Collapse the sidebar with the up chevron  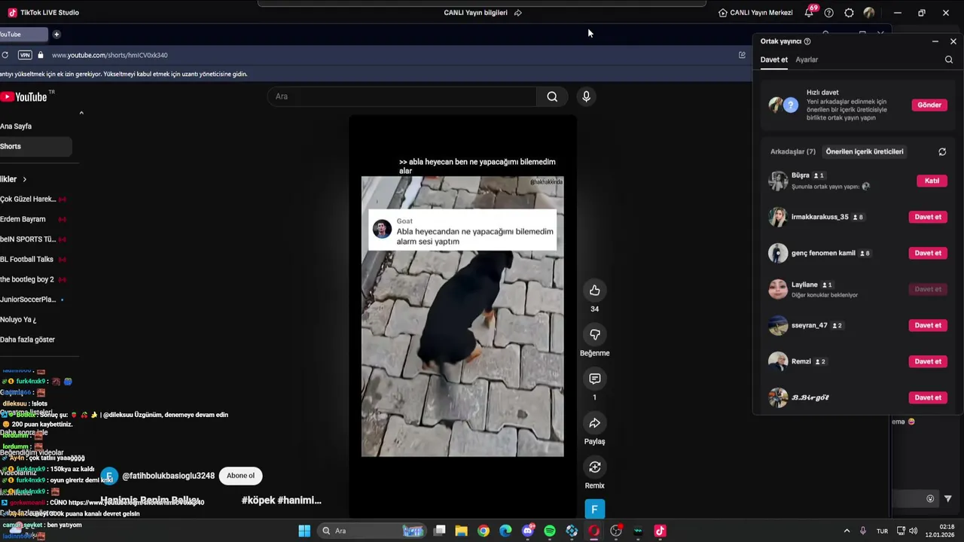pyautogui.click(x=81, y=113)
